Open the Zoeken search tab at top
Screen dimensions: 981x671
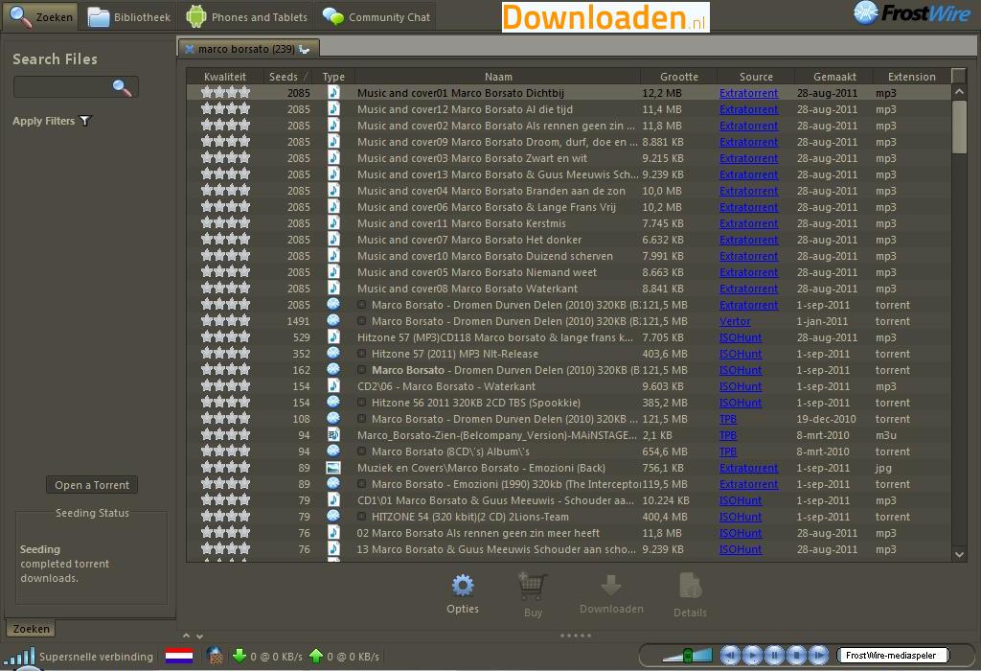tap(40, 17)
